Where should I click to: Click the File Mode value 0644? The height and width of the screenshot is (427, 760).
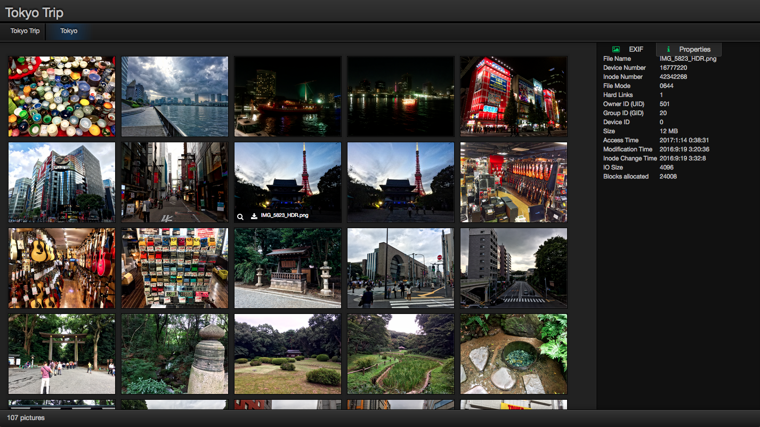[667, 86]
